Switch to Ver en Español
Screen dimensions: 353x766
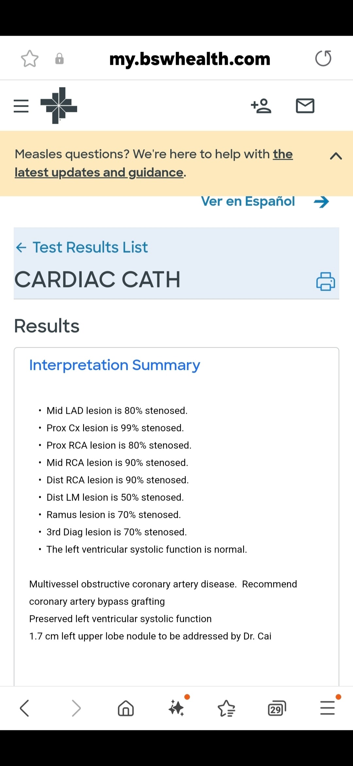tap(248, 201)
